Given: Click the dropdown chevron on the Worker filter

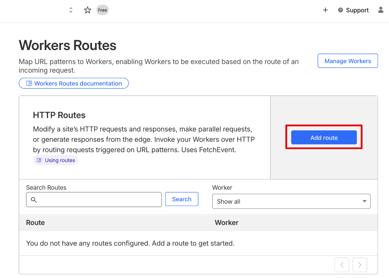Looking at the screenshot, I should (x=365, y=201).
